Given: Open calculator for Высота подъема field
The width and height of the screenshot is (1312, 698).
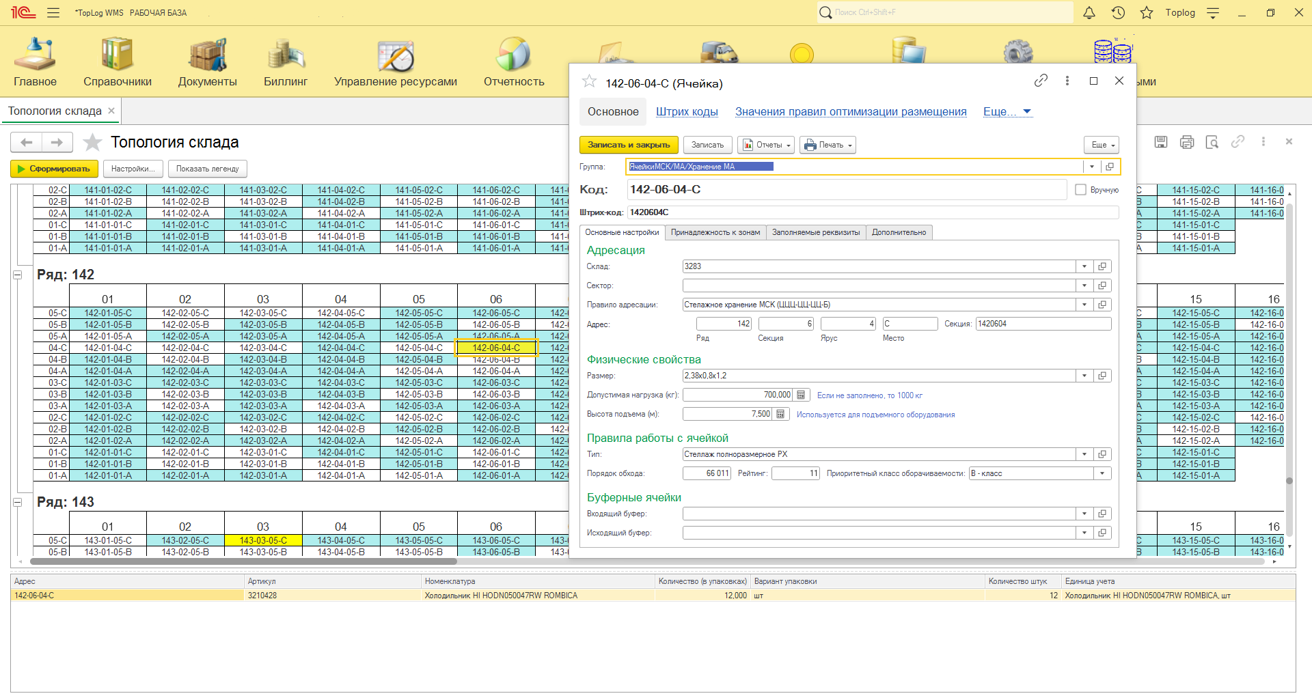Looking at the screenshot, I should 781,414.
